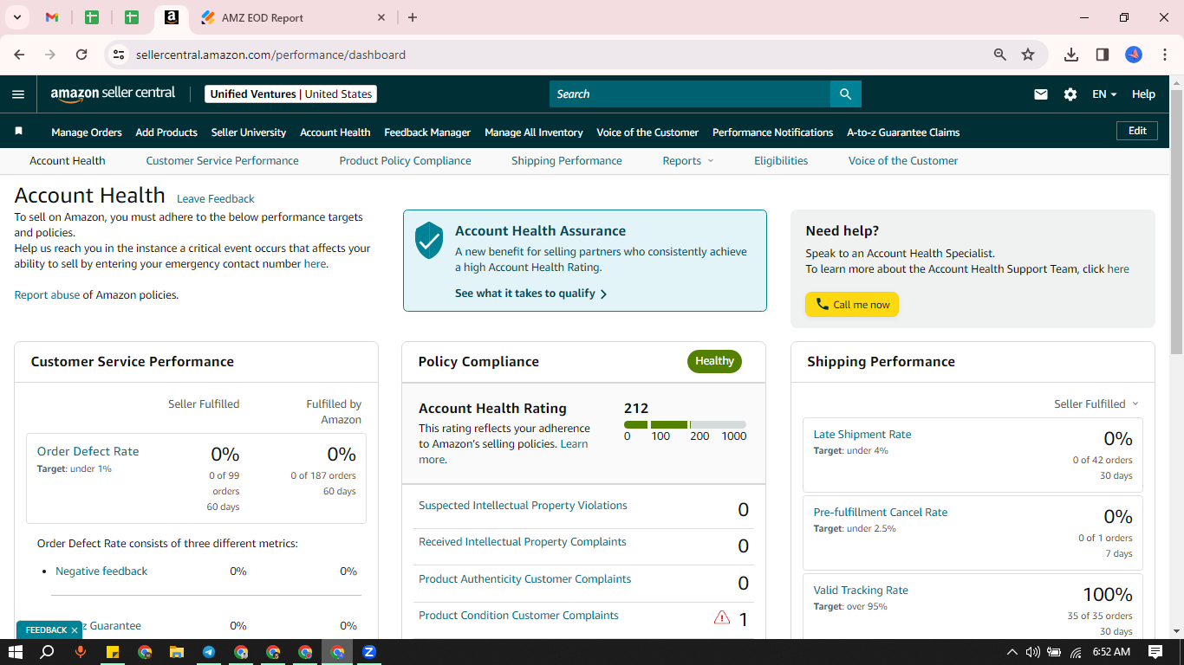This screenshot has width=1184, height=665.
Task: Expand See what it takes to qualify
Action: coord(530,294)
